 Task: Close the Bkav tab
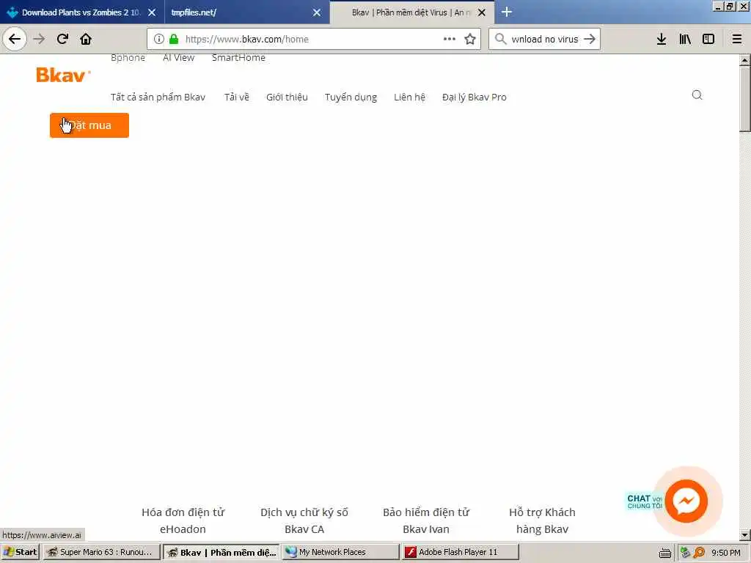click(x=482, y=12)
